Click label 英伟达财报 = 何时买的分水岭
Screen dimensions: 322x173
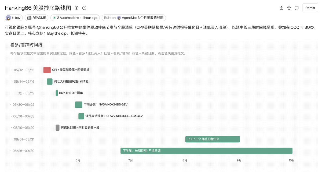point(80,128)
